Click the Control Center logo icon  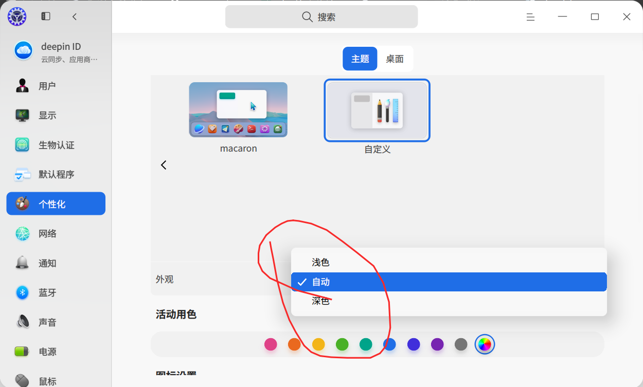coord(17,17)
